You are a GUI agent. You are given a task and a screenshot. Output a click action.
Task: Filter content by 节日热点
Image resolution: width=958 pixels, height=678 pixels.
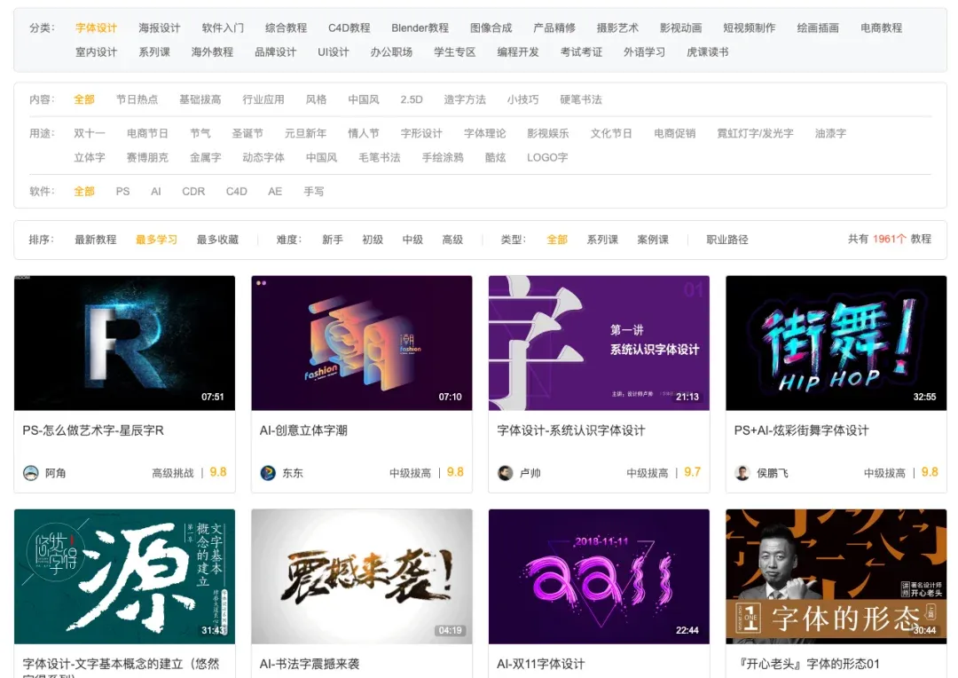coord(137,99)
